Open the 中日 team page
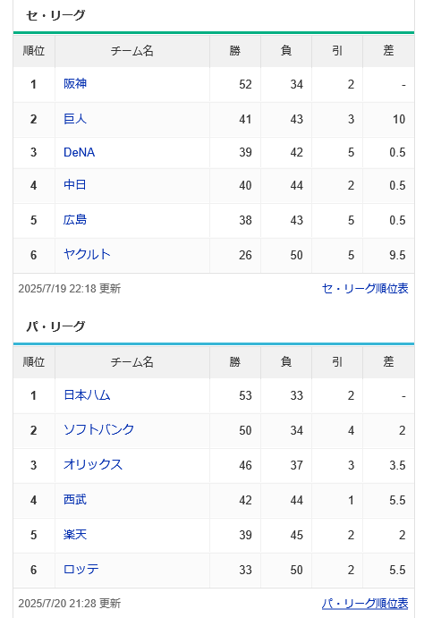 [75, 185]
